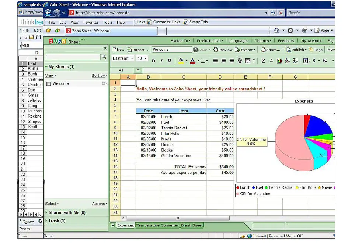
Task: Toggle wrap text icon
Action: [240, 61]
